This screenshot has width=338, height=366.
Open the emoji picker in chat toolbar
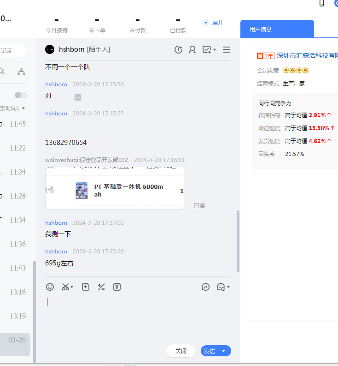pos(50,287)
